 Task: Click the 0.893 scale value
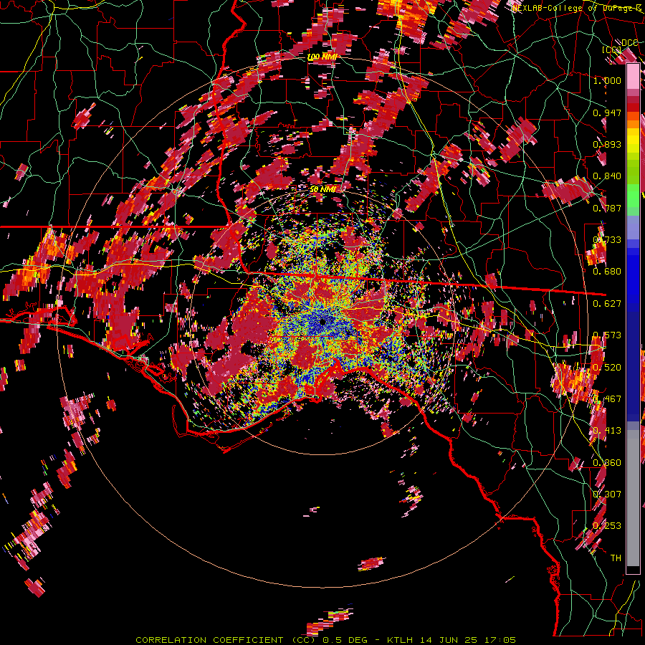(x=607, y=144)
